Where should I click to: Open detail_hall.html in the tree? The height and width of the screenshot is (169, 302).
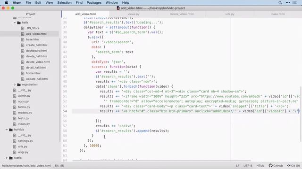pos(36,68)
